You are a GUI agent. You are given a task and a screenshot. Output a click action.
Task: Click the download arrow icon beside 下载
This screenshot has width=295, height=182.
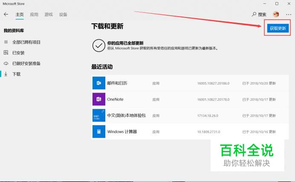pyautogui.click(x=6, y=74)
